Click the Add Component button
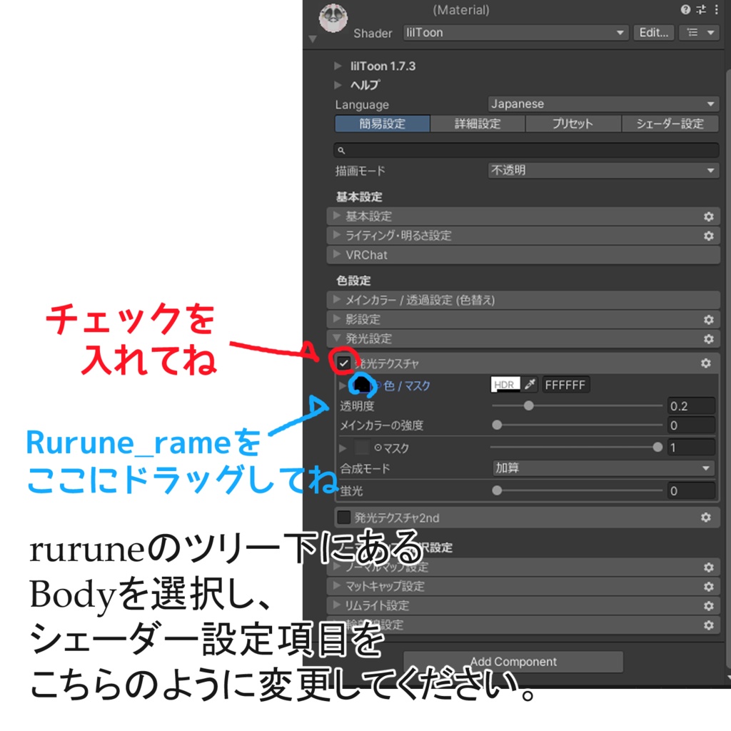This screenshot has height=731, width=731. [513, 661]
